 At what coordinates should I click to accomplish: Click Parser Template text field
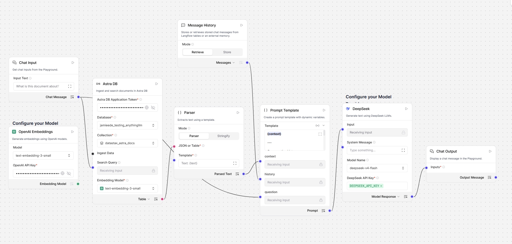coord(209,163)
